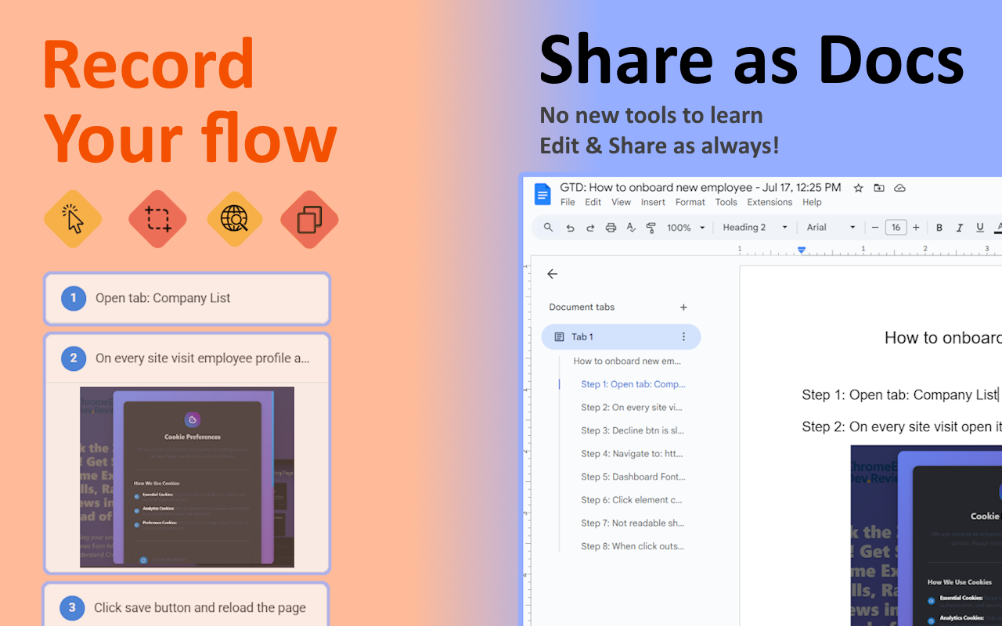Open the Arial font dropdown
Viewport: 1002px width, 626px height.
click(x=830, y=228)
